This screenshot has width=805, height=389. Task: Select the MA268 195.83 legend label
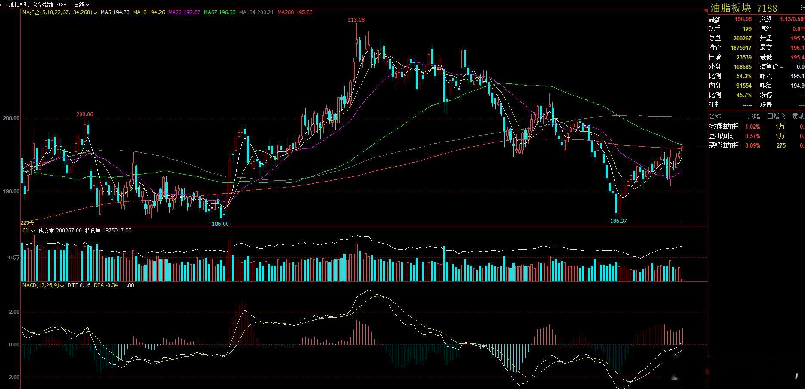(295, 12)
